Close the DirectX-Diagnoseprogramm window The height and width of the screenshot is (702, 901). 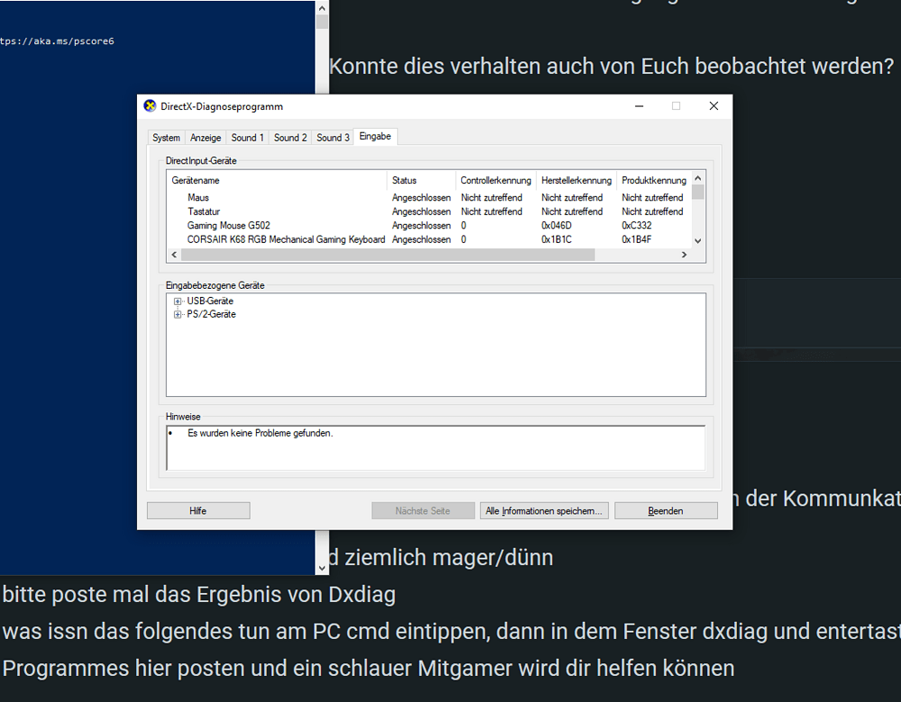pyautogui.click(x=714, y=106)
